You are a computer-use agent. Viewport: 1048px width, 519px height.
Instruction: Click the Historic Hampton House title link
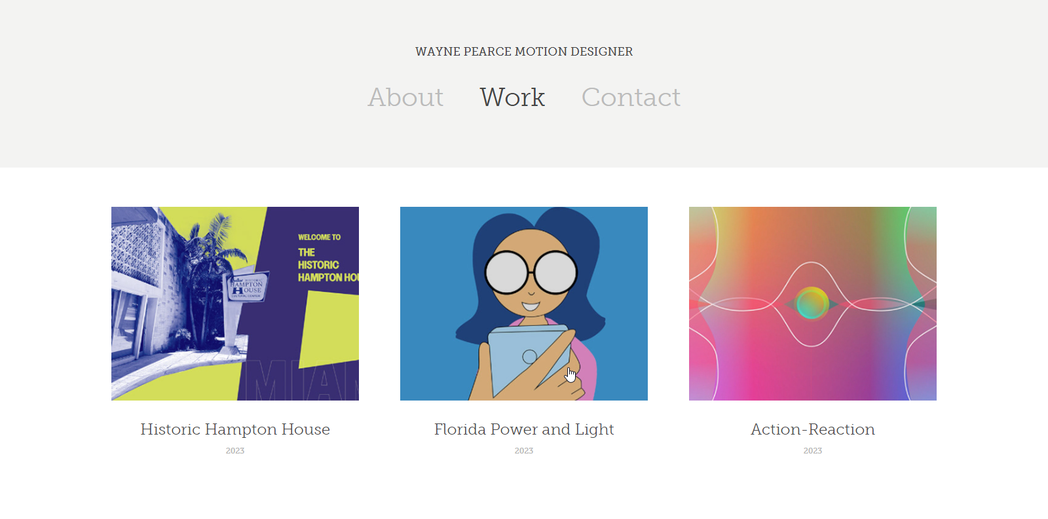point(235,429)
